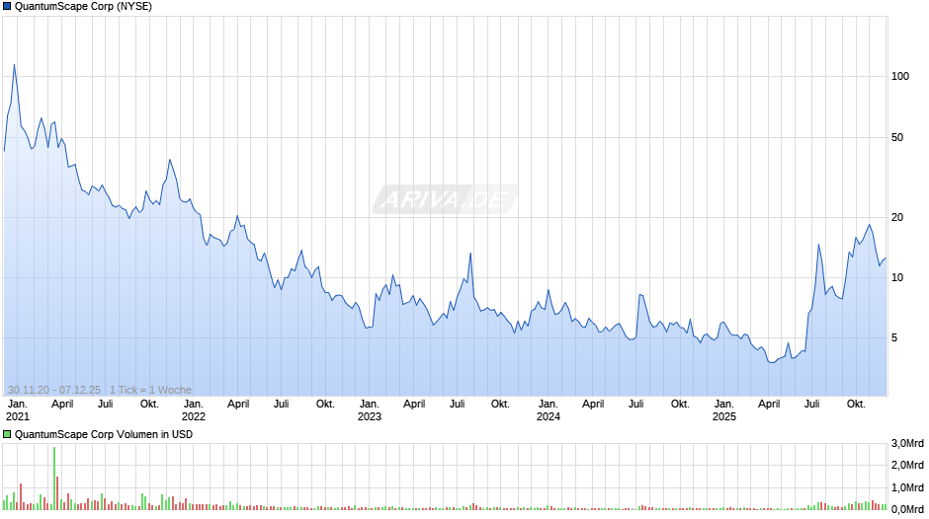The height and width of the screenshot is (519, 929).
Task: Click the green volume legend square
Action: tap(7, 434)
